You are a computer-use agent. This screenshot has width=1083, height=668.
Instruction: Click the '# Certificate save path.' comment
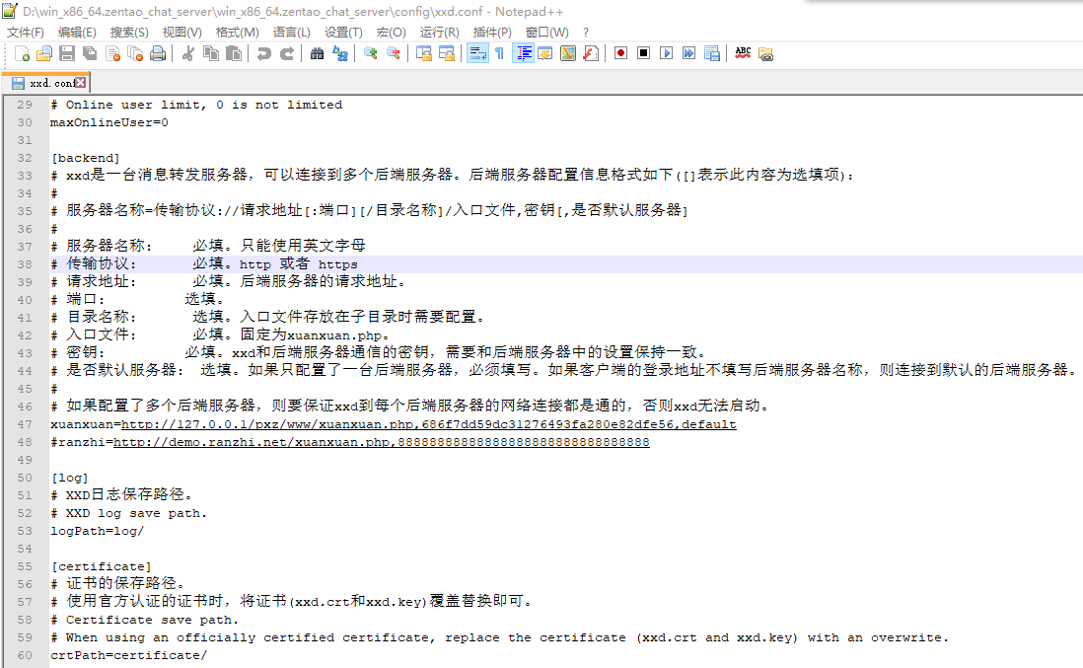point(144,620)
